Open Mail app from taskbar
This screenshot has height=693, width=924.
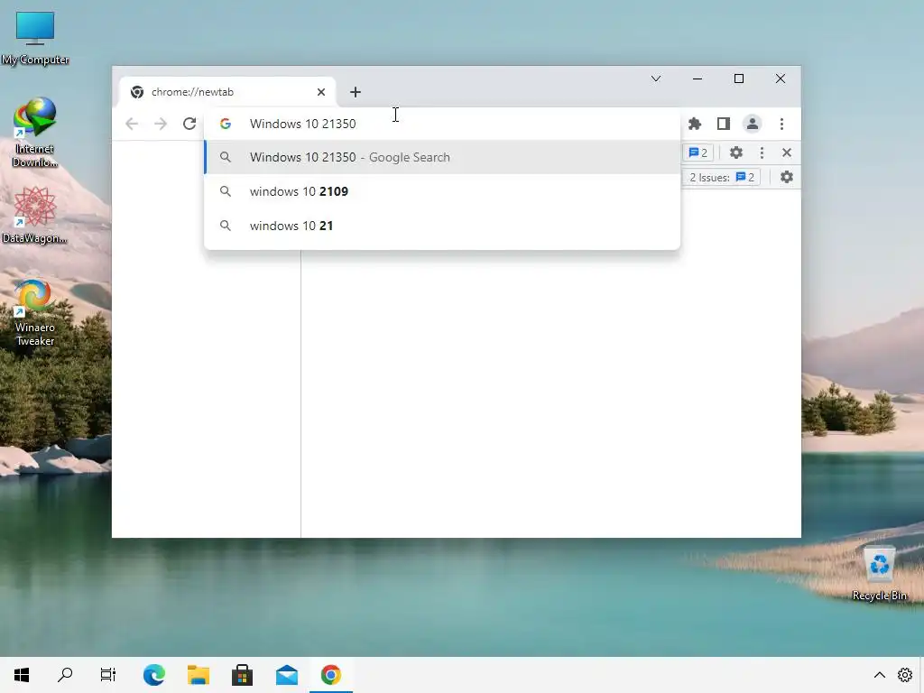[287, 675]
